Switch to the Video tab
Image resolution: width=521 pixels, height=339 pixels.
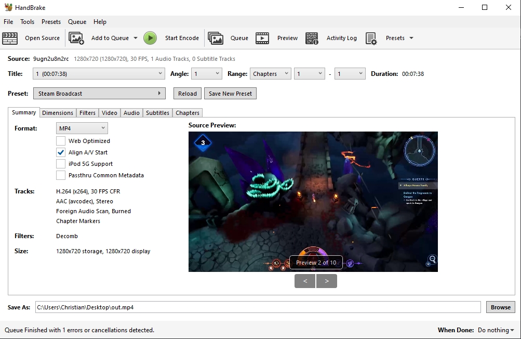coord(109,113)
